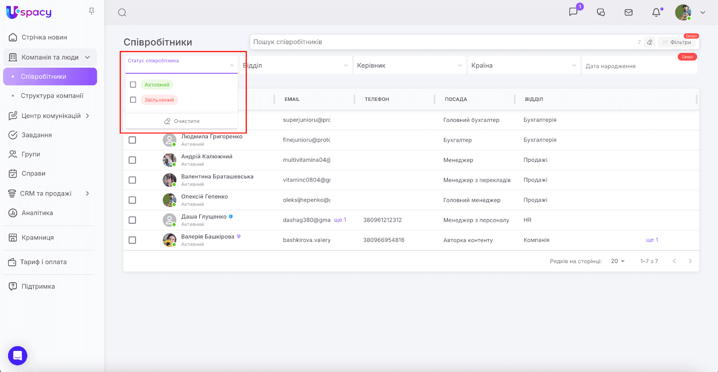Open the conversations bubbles icon in header
Image resolution: width=718 pixels, height=372 pixels.
tap(601, 13)
